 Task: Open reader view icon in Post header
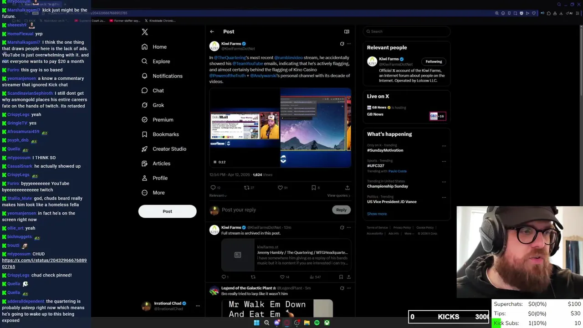347,32
